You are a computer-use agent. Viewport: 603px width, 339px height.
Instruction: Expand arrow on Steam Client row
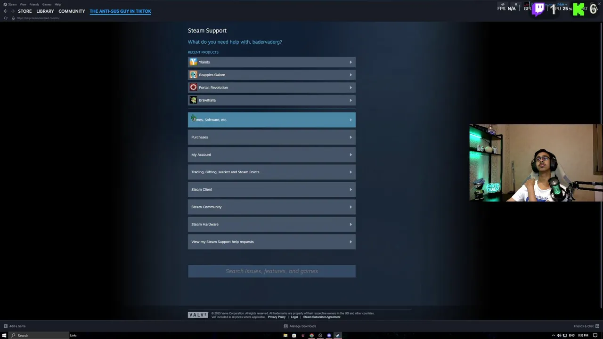(x=350, y=189)
